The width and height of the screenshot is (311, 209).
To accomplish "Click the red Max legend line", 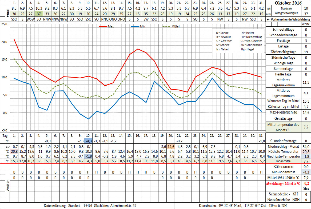I will coord(103,26).
